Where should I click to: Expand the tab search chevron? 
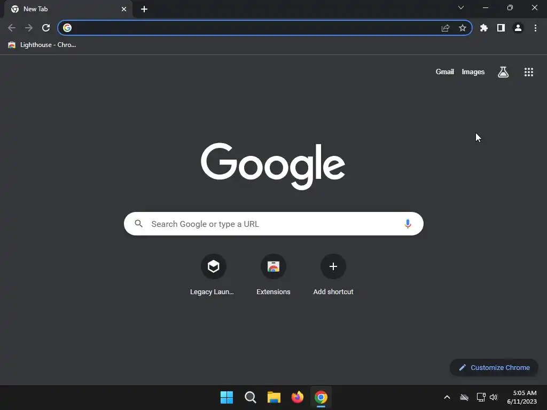[x=461, y=7]
